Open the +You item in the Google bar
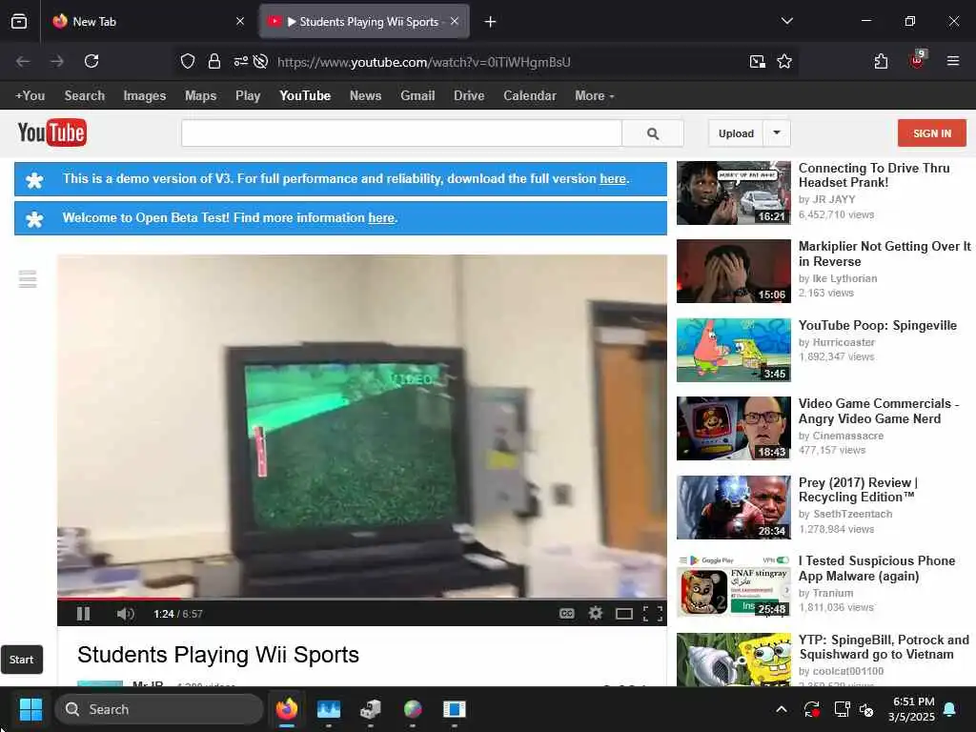The image size is (976, 732). pos(30,96)
